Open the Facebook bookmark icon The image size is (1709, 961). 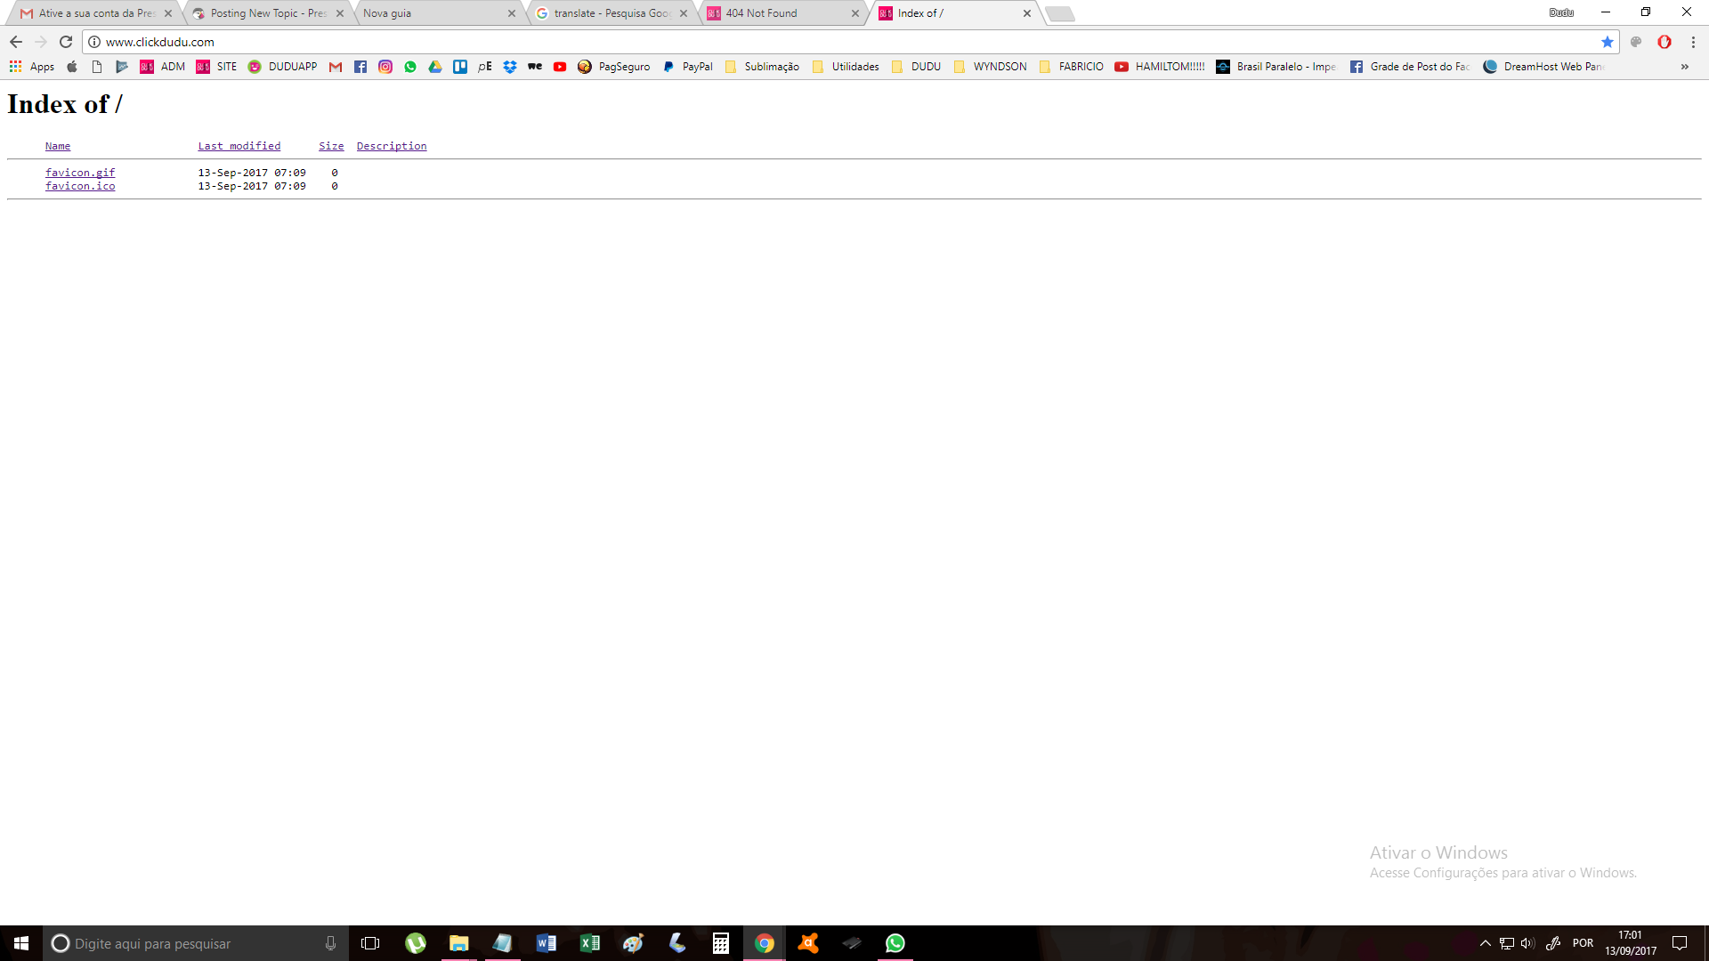[x=360, y=67]
